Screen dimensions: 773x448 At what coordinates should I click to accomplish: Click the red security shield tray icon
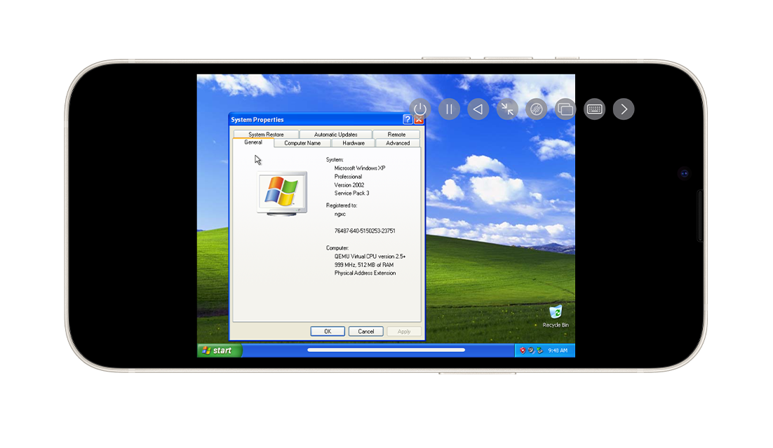523,351
